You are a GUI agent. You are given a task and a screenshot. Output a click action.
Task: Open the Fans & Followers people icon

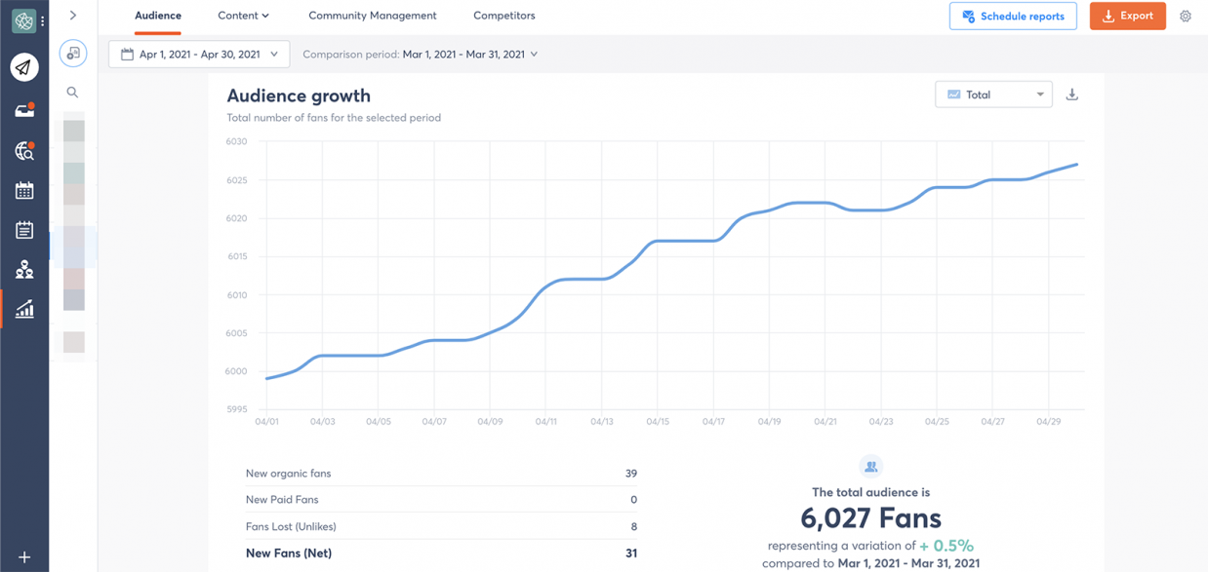pyautogui.click(x=24, y=269)
